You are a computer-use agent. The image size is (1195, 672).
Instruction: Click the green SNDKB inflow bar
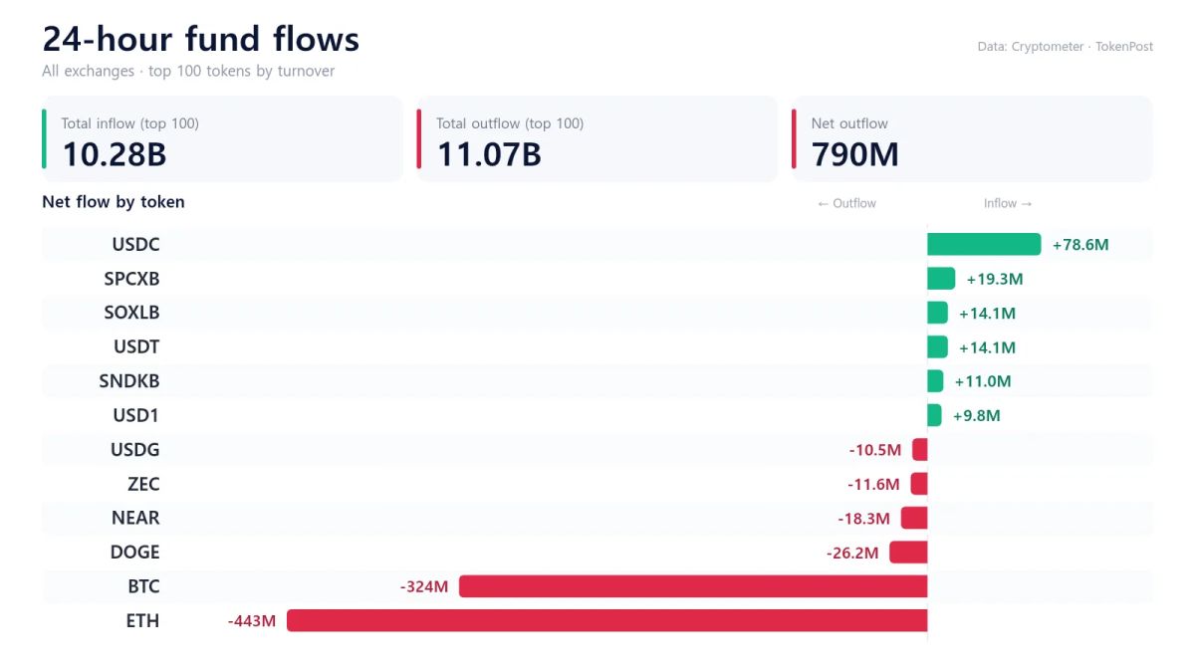click(x=935, y=381)
